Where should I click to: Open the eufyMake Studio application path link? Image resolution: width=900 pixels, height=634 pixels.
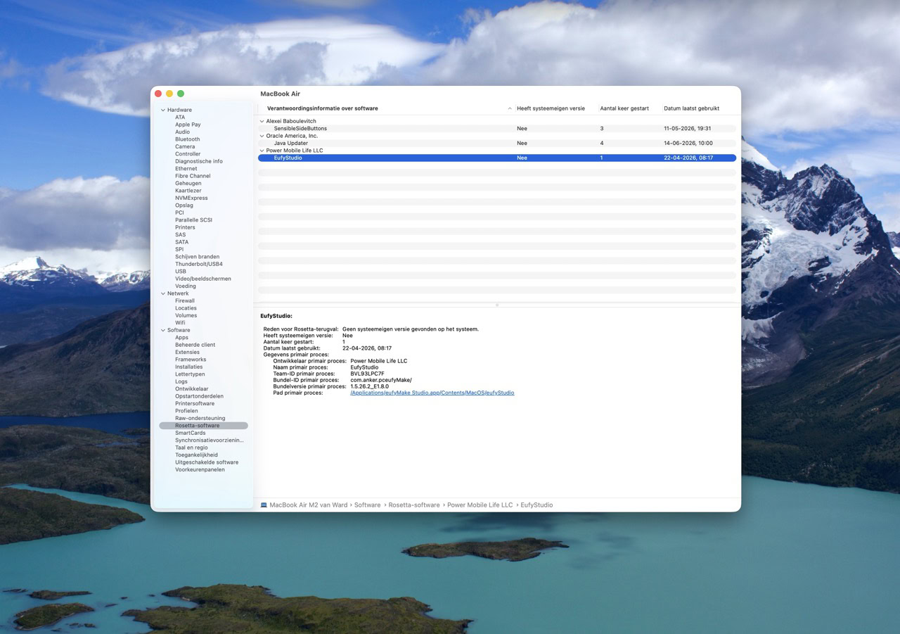tap(432, 393)
